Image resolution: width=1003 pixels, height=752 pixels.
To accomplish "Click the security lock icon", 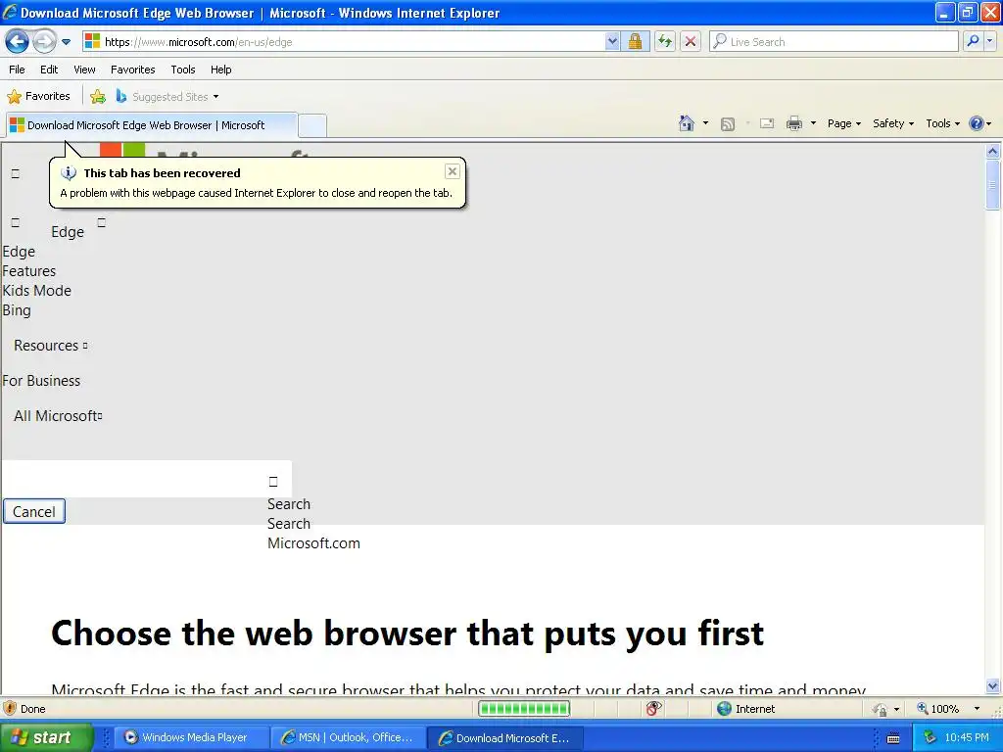I will coord(635,41).
